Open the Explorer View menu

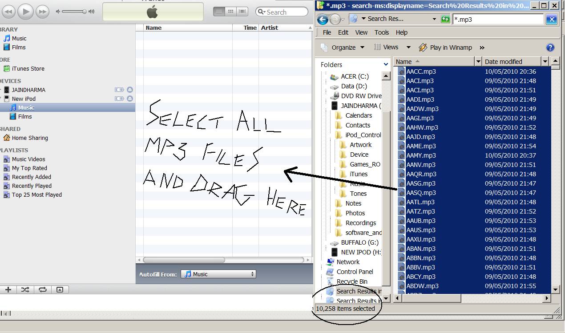pyautogui.click(x=361, y=32)
